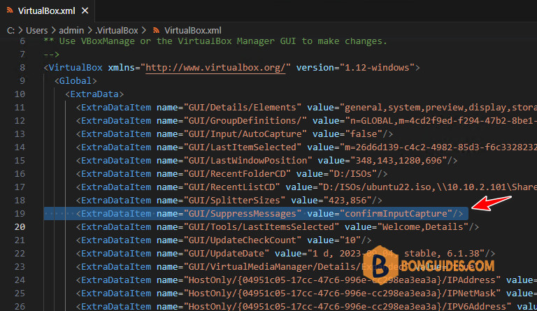Click 'GUI/UpdateDate' name text

226,254
